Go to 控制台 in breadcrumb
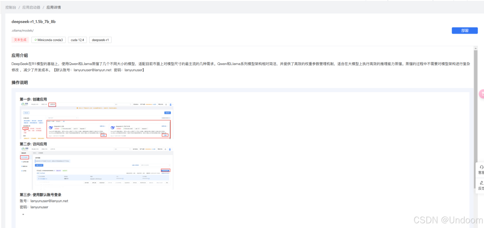484x228 pixels. pyautogui.click(x=11, y=7)
